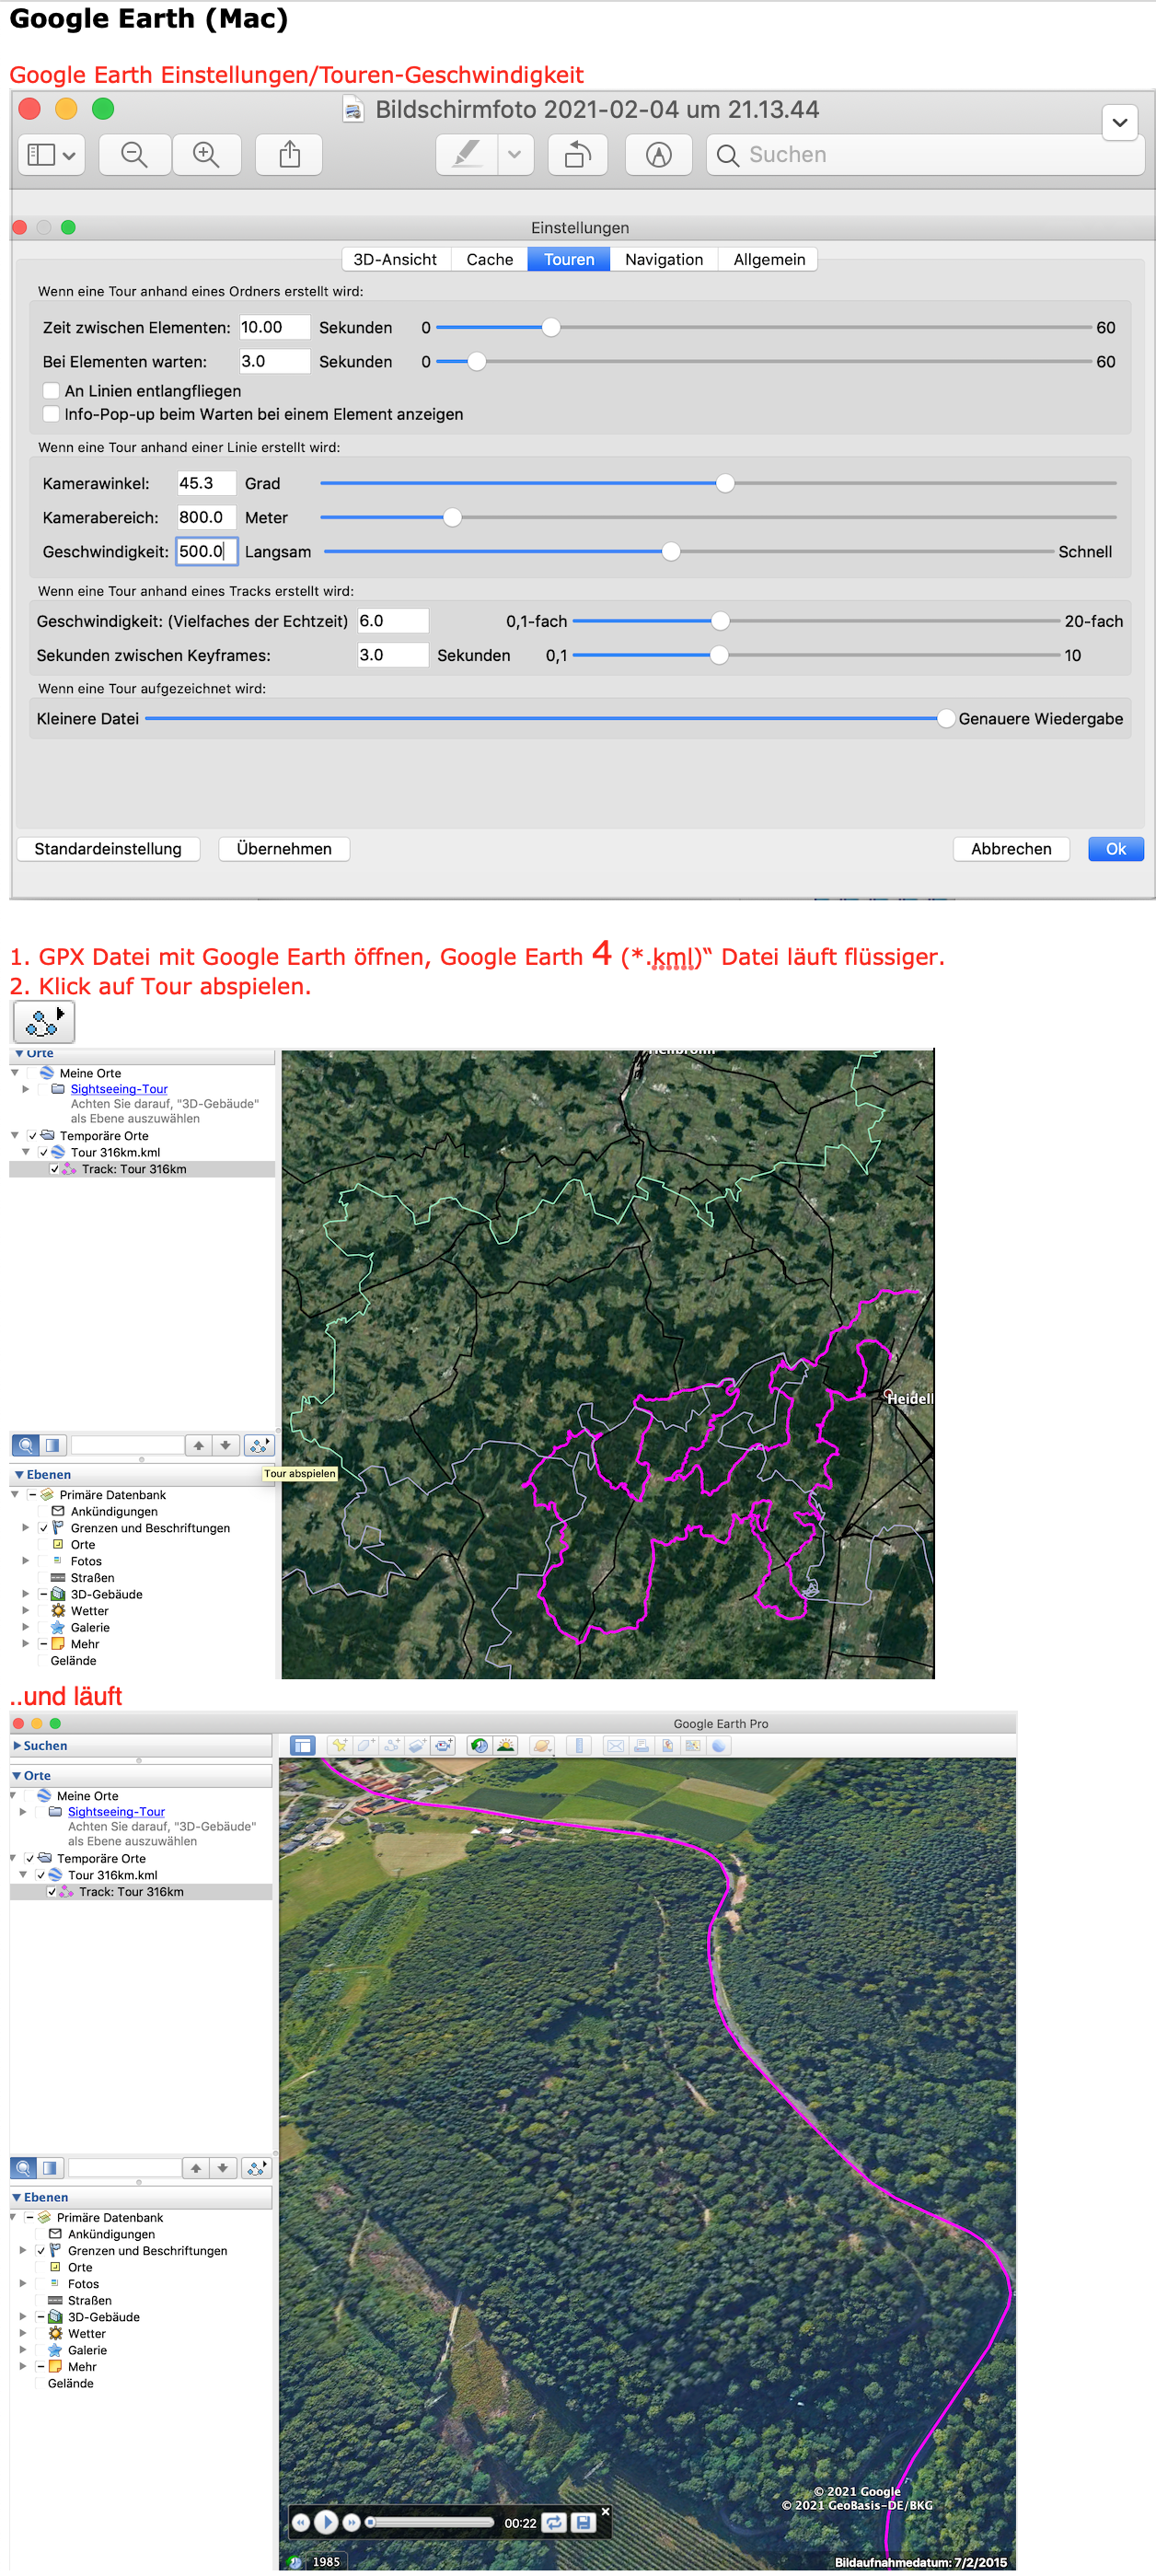The width and height of the screenshot is (1156, 2576).
Task: Click the large Tour abspielen icon below step 2
Action: [44, 1021]
